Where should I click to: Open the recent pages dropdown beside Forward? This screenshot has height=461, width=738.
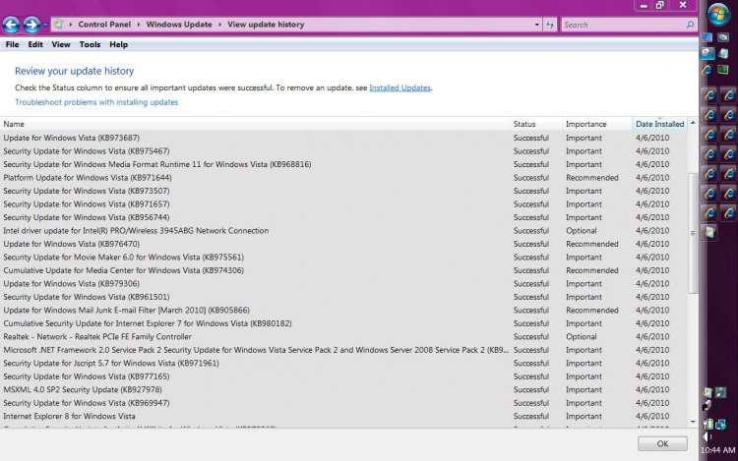pyautogui.click(x=45, y=25)
